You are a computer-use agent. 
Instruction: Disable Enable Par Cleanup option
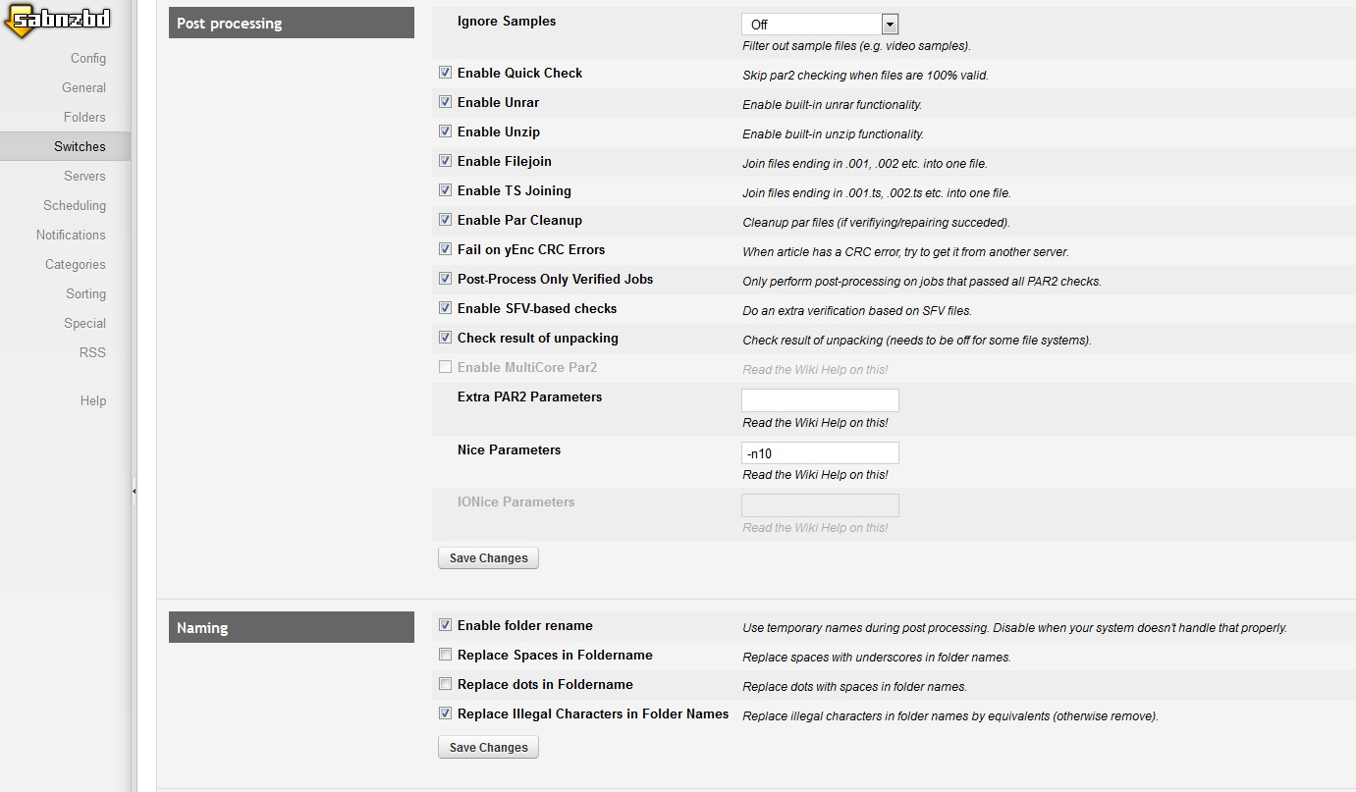click(x=445, y=220)
